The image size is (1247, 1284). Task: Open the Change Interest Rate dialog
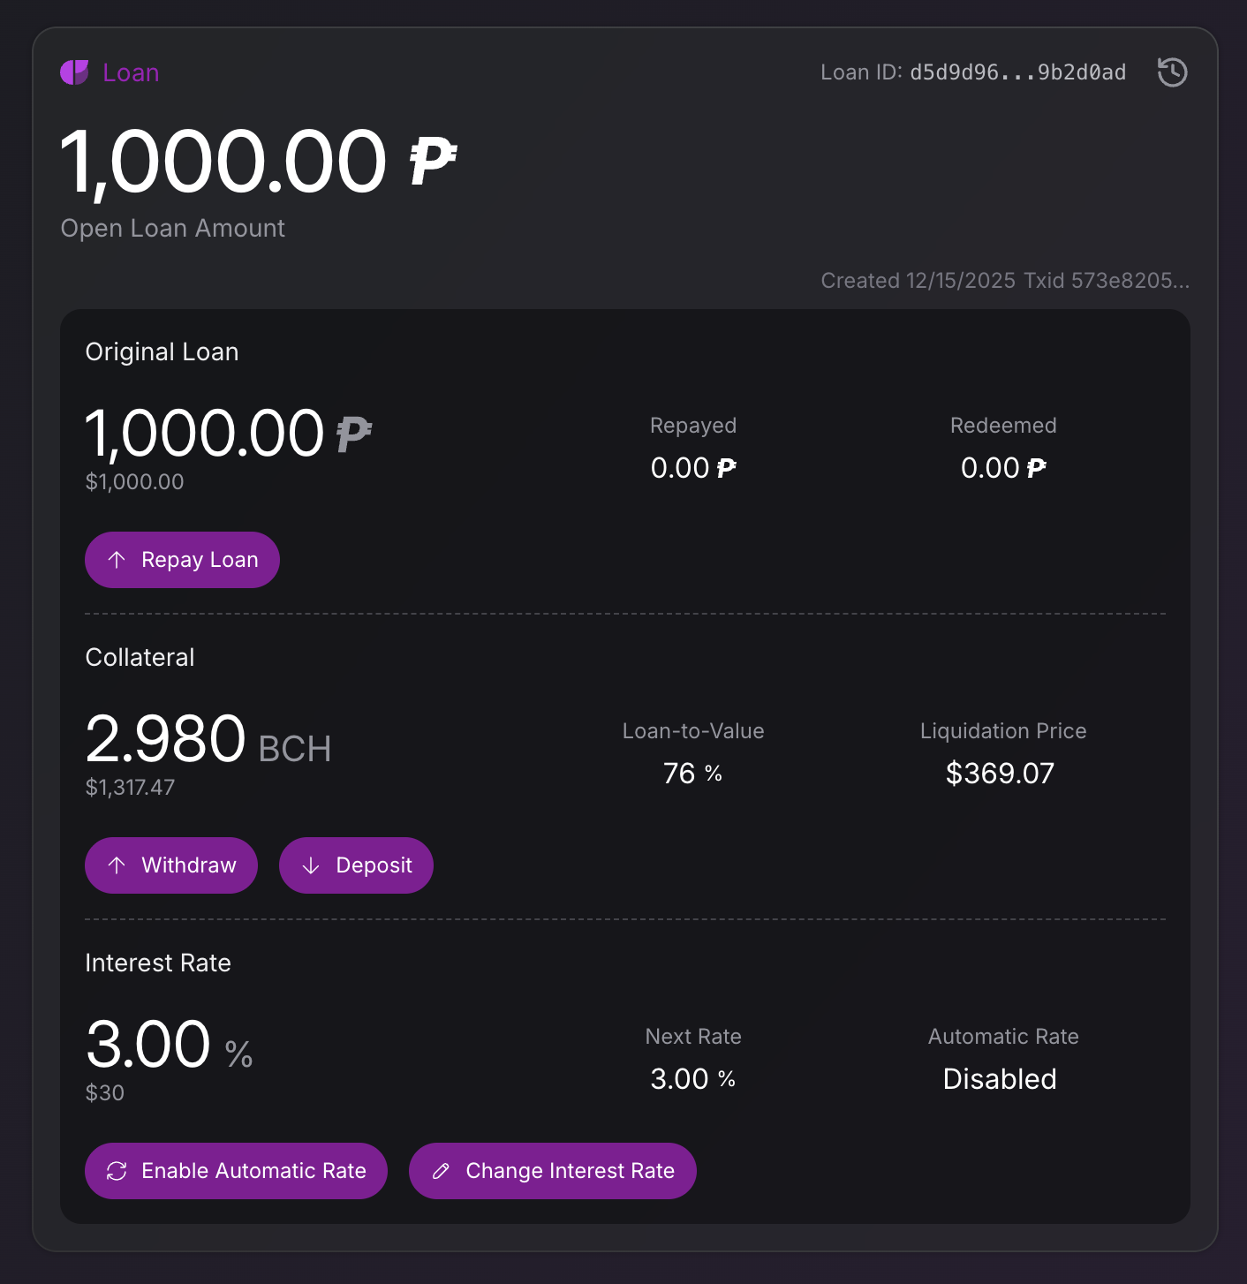(x=552, y=1171)
